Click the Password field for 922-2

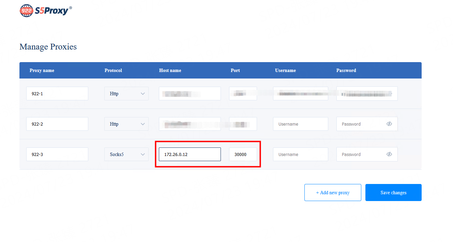pyautogui.click(x=361, y=124)
